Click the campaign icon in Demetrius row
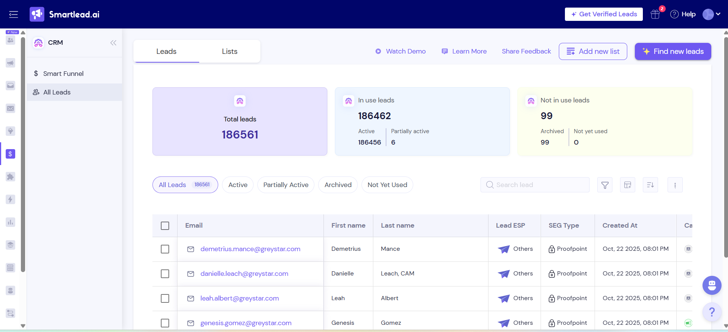 688,249
